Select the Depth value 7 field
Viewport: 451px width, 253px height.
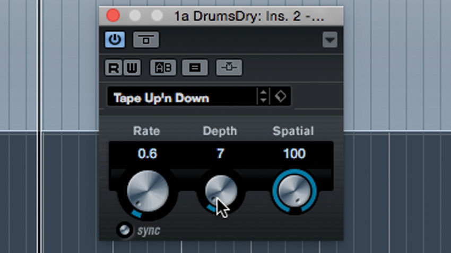point(220,153)
